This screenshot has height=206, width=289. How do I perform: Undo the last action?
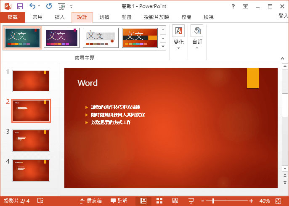(x=32, y=6)
